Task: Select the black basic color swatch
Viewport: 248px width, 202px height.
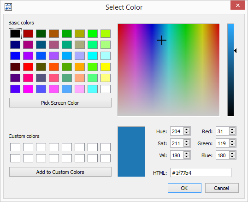Action: click(x=15, y=34)
